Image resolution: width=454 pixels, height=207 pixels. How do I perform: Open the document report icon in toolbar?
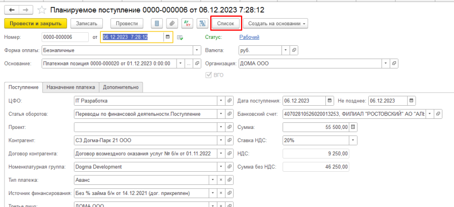[x=157, y=24]
